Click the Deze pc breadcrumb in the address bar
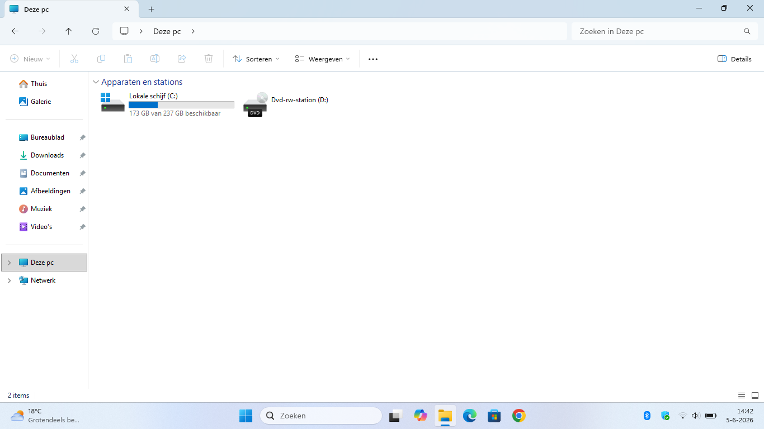 167,31
